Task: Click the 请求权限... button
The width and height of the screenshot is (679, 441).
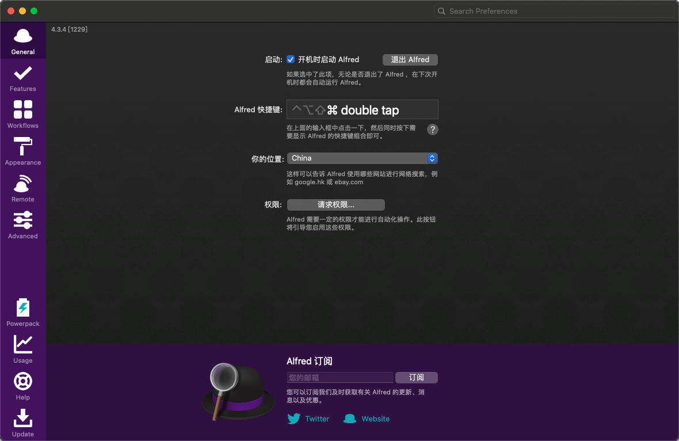Action: 336,204
